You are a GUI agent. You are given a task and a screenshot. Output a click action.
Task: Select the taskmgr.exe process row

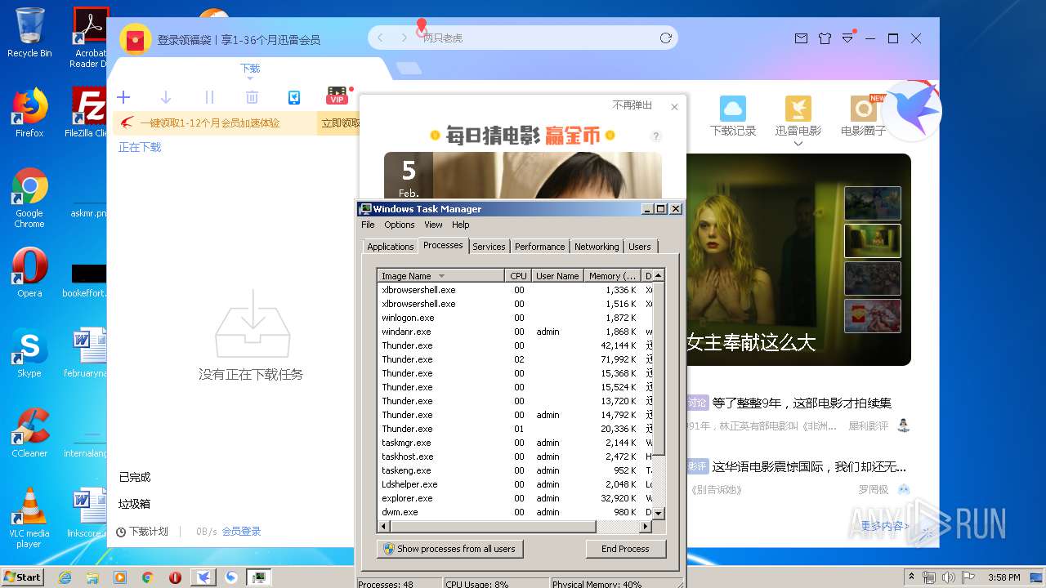[x=515, y=443]
